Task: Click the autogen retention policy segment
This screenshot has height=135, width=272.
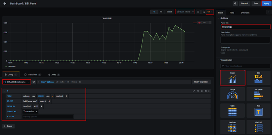Action: (x=26, y=96)
